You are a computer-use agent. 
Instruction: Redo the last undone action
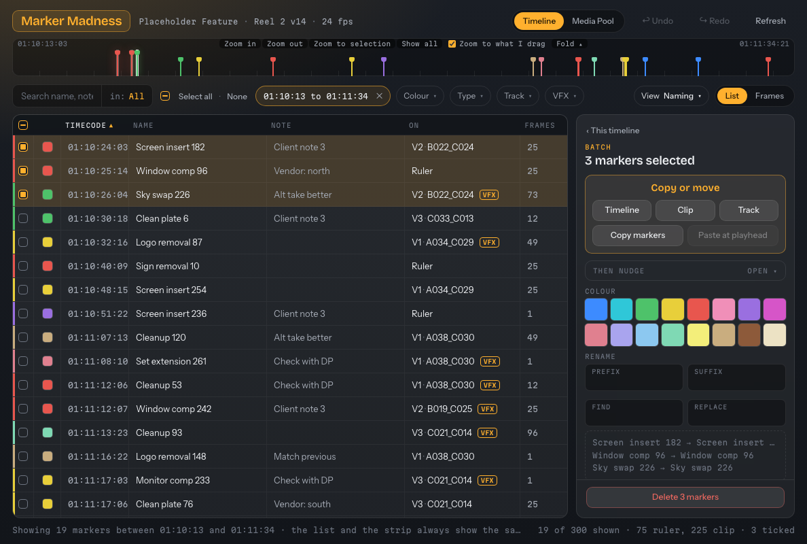pyautogui.click(x=715, y=21)
